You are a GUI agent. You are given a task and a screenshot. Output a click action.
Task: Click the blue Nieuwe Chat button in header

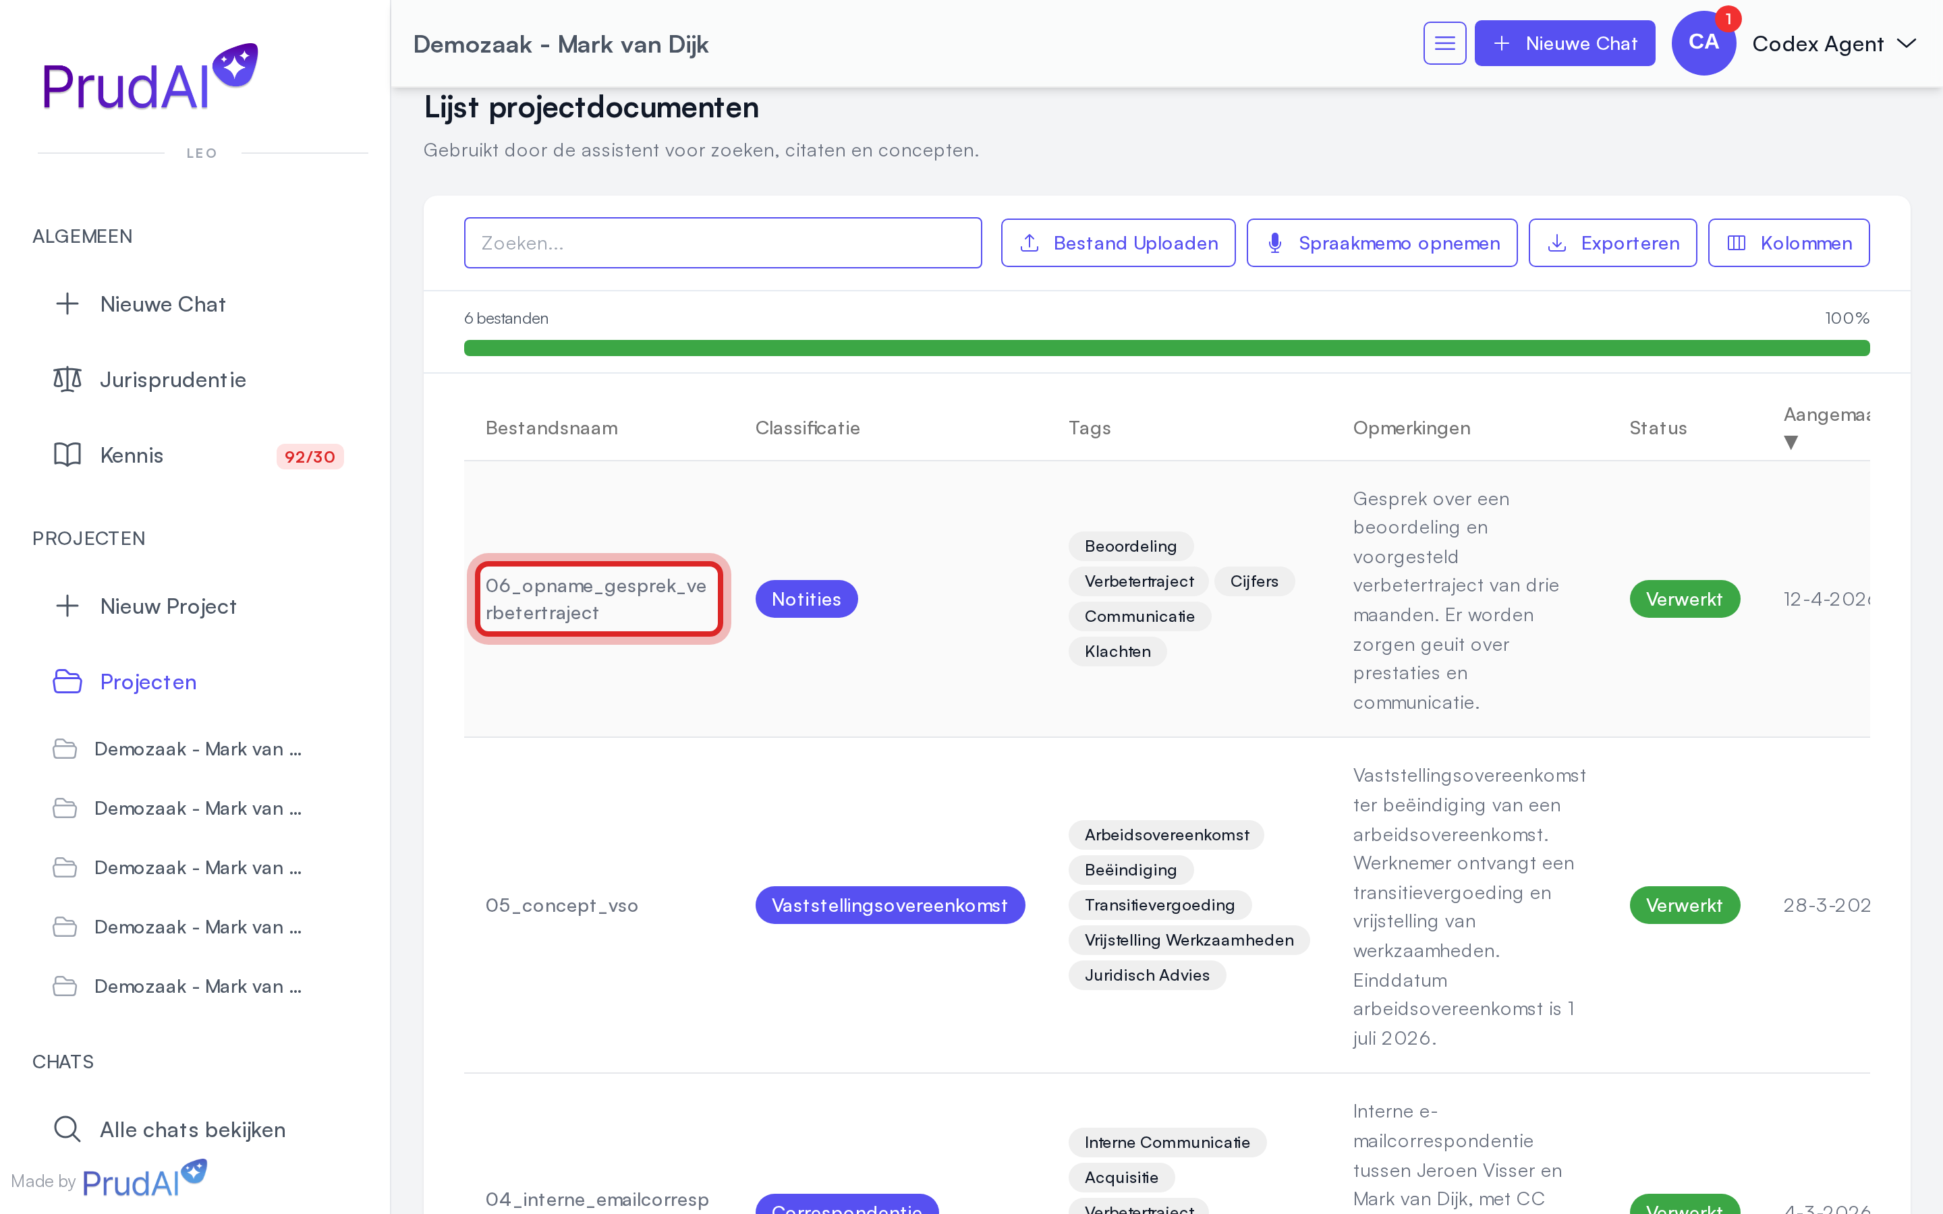(1564, 43)
